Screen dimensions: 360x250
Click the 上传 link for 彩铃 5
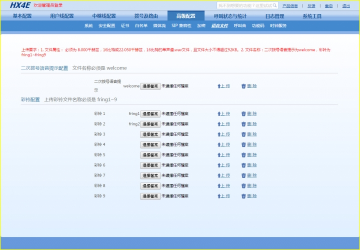point(225,155)
